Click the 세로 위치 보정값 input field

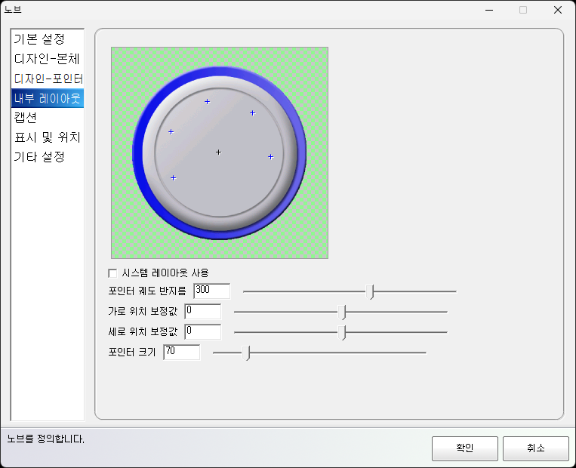pyautogui.click(x=203, y=331)
